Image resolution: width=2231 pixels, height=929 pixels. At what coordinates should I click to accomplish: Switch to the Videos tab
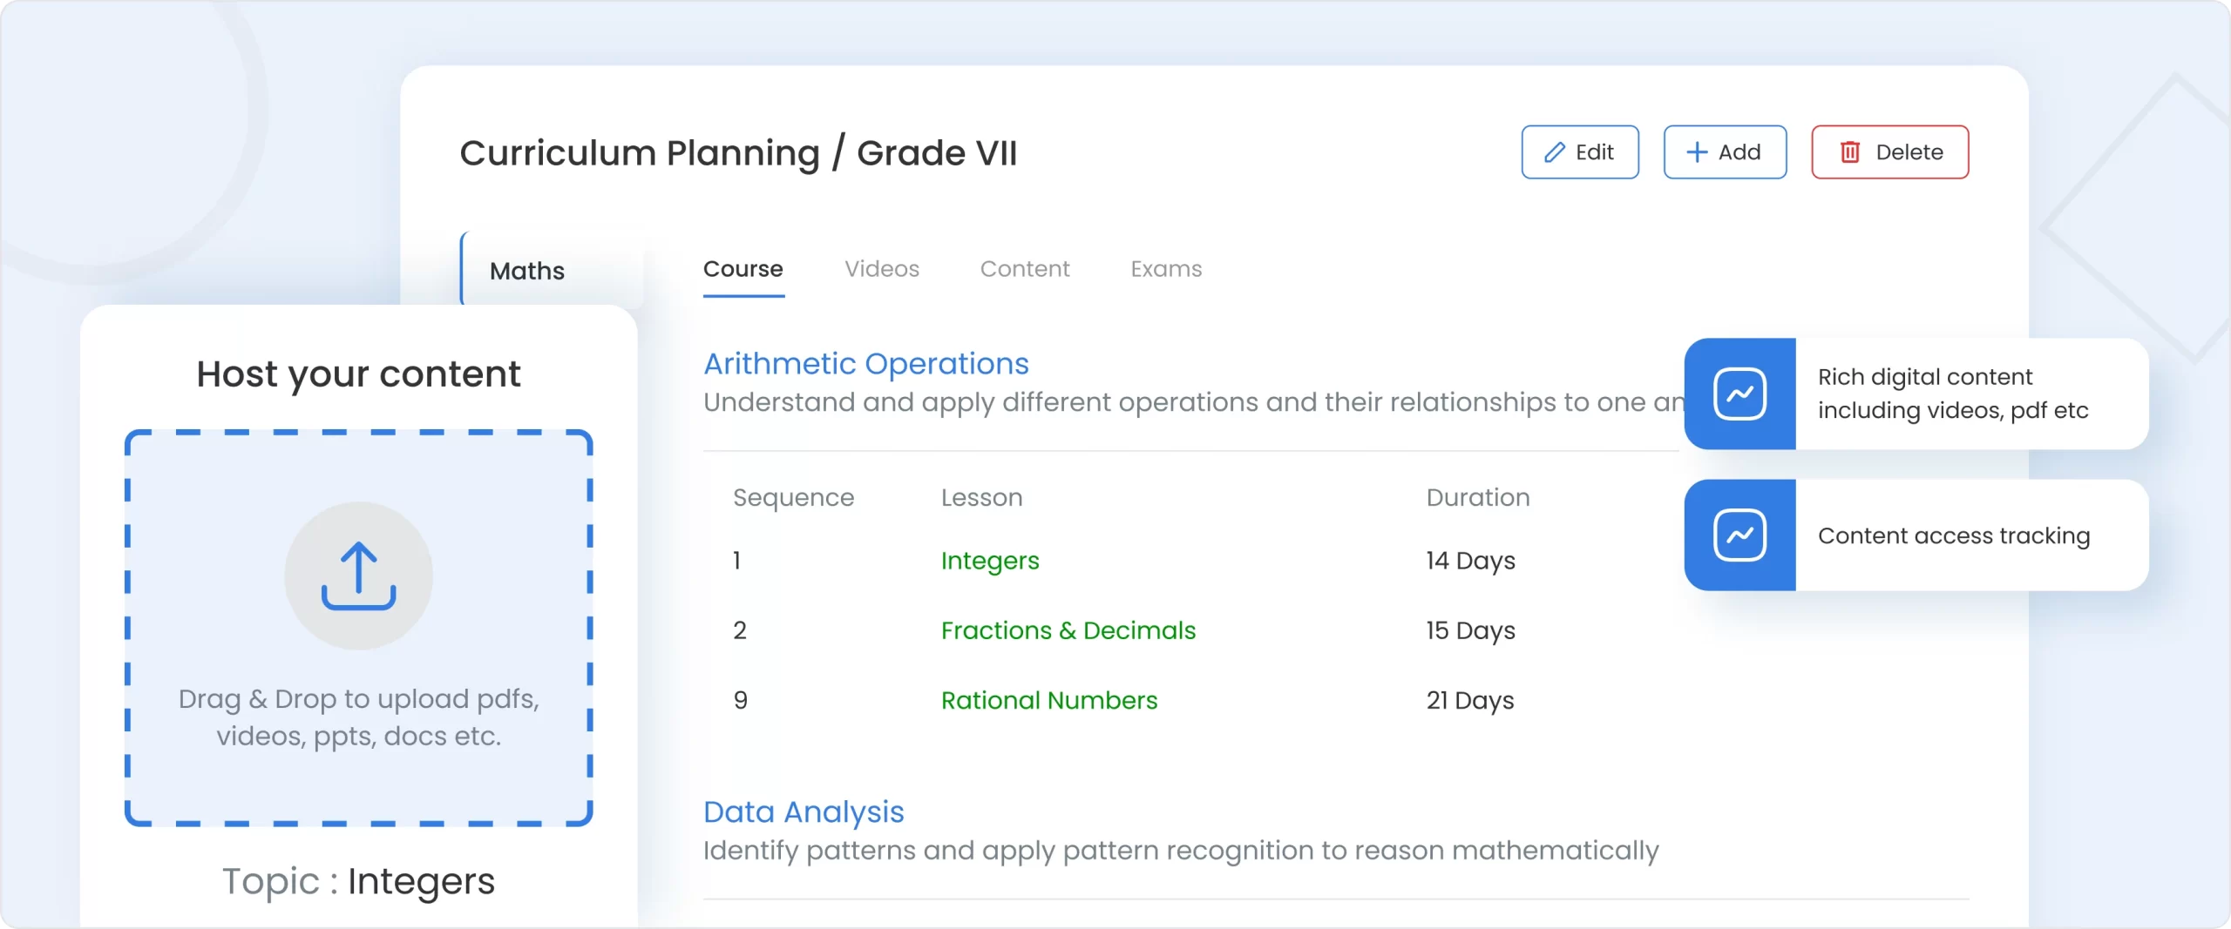pos(882,269)
